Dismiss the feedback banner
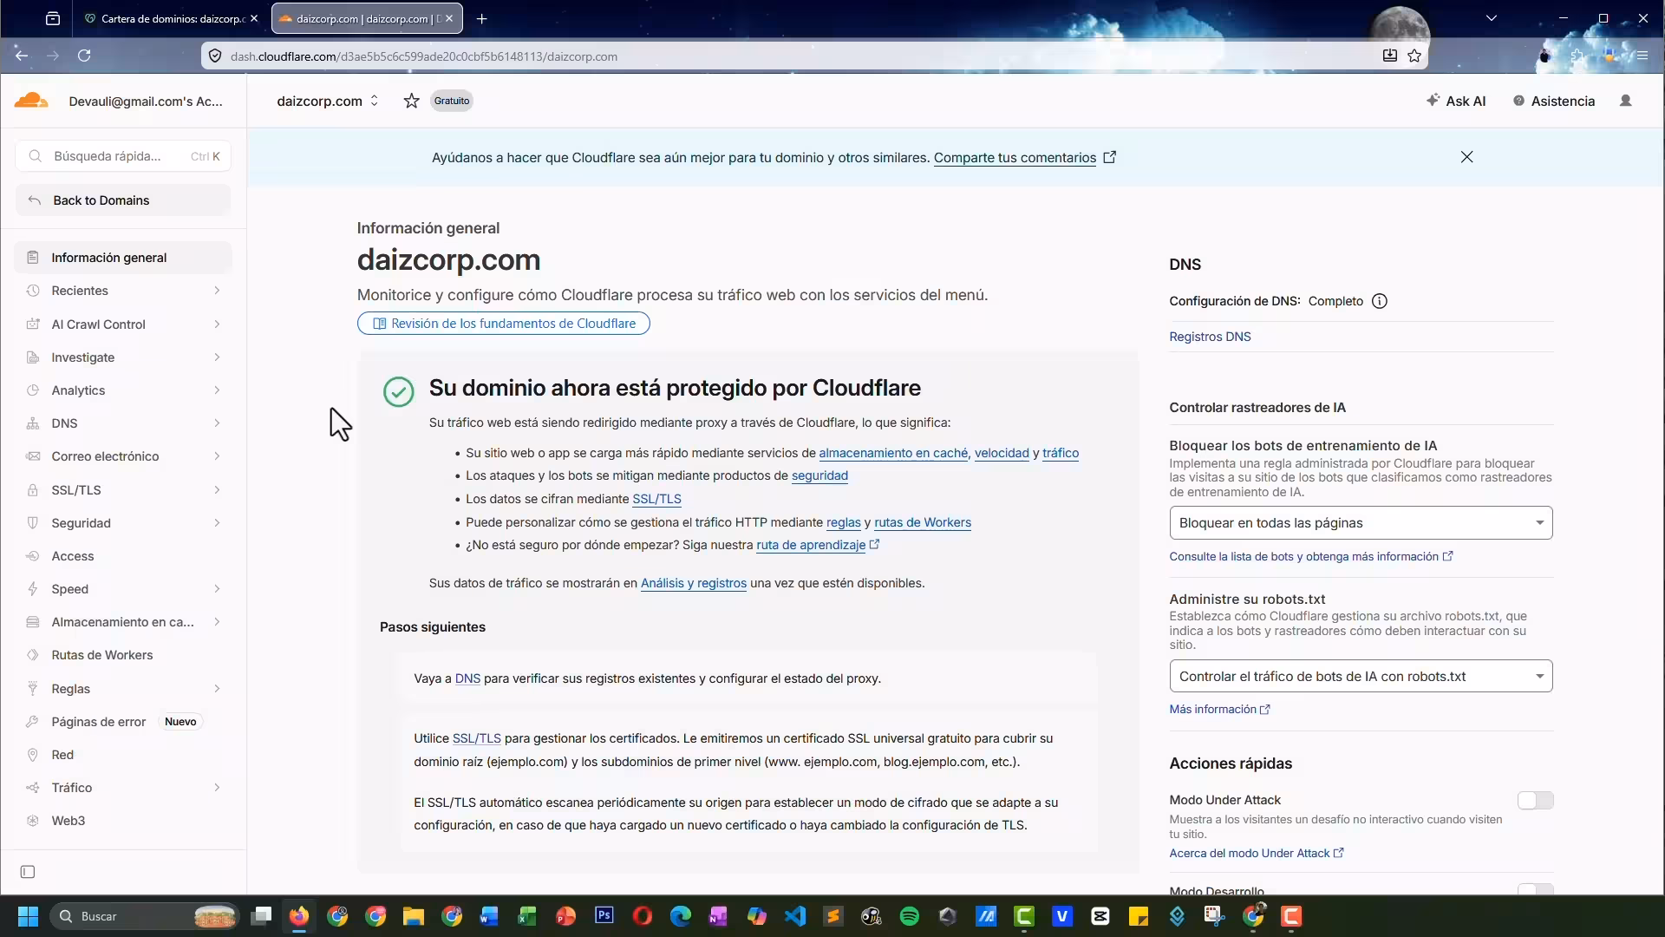 [x=1466, y=157]
